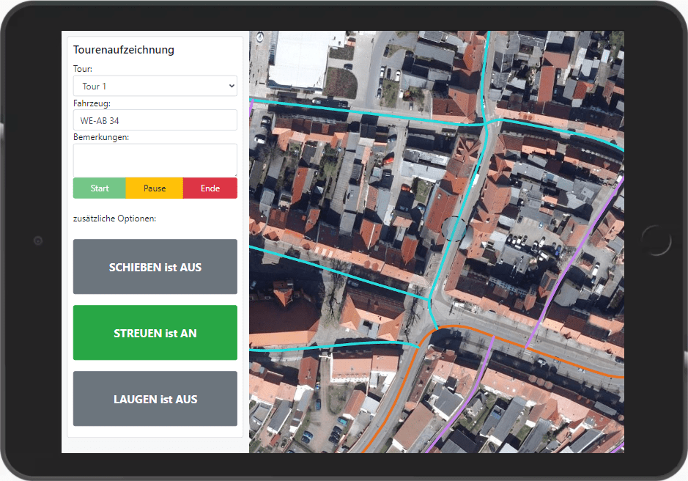The image size is (688, 481).
Task: Click the zusätzliche Optionen label
Action: point(114,219)
